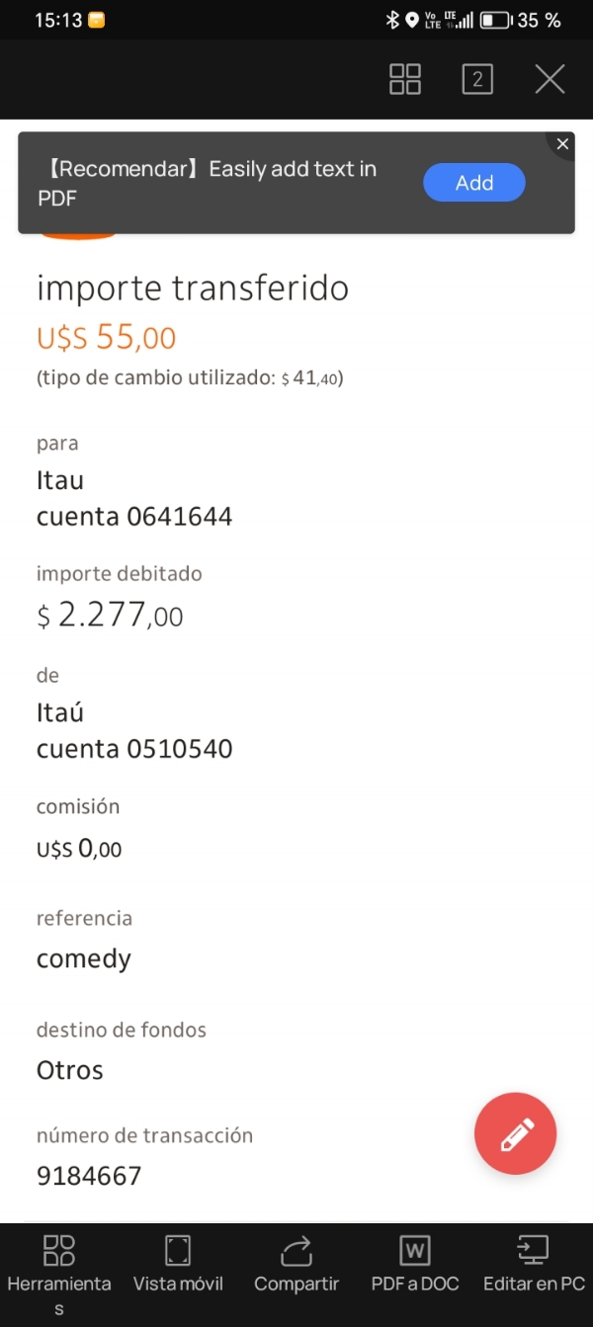
Task: Tap the red pencil edit button
Action: coord(515,1134)
